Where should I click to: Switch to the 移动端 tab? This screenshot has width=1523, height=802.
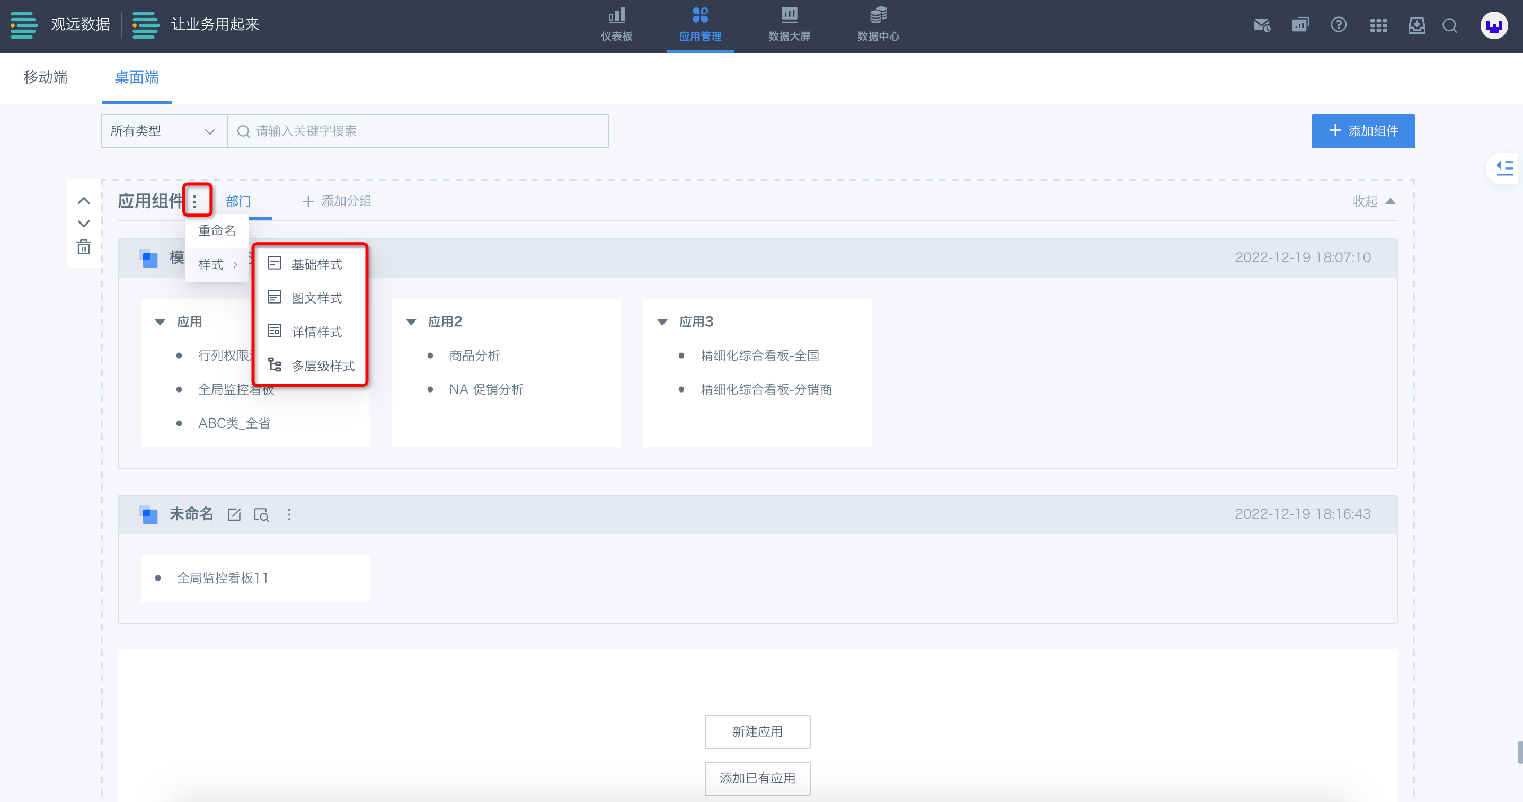[x=46, y=77]
